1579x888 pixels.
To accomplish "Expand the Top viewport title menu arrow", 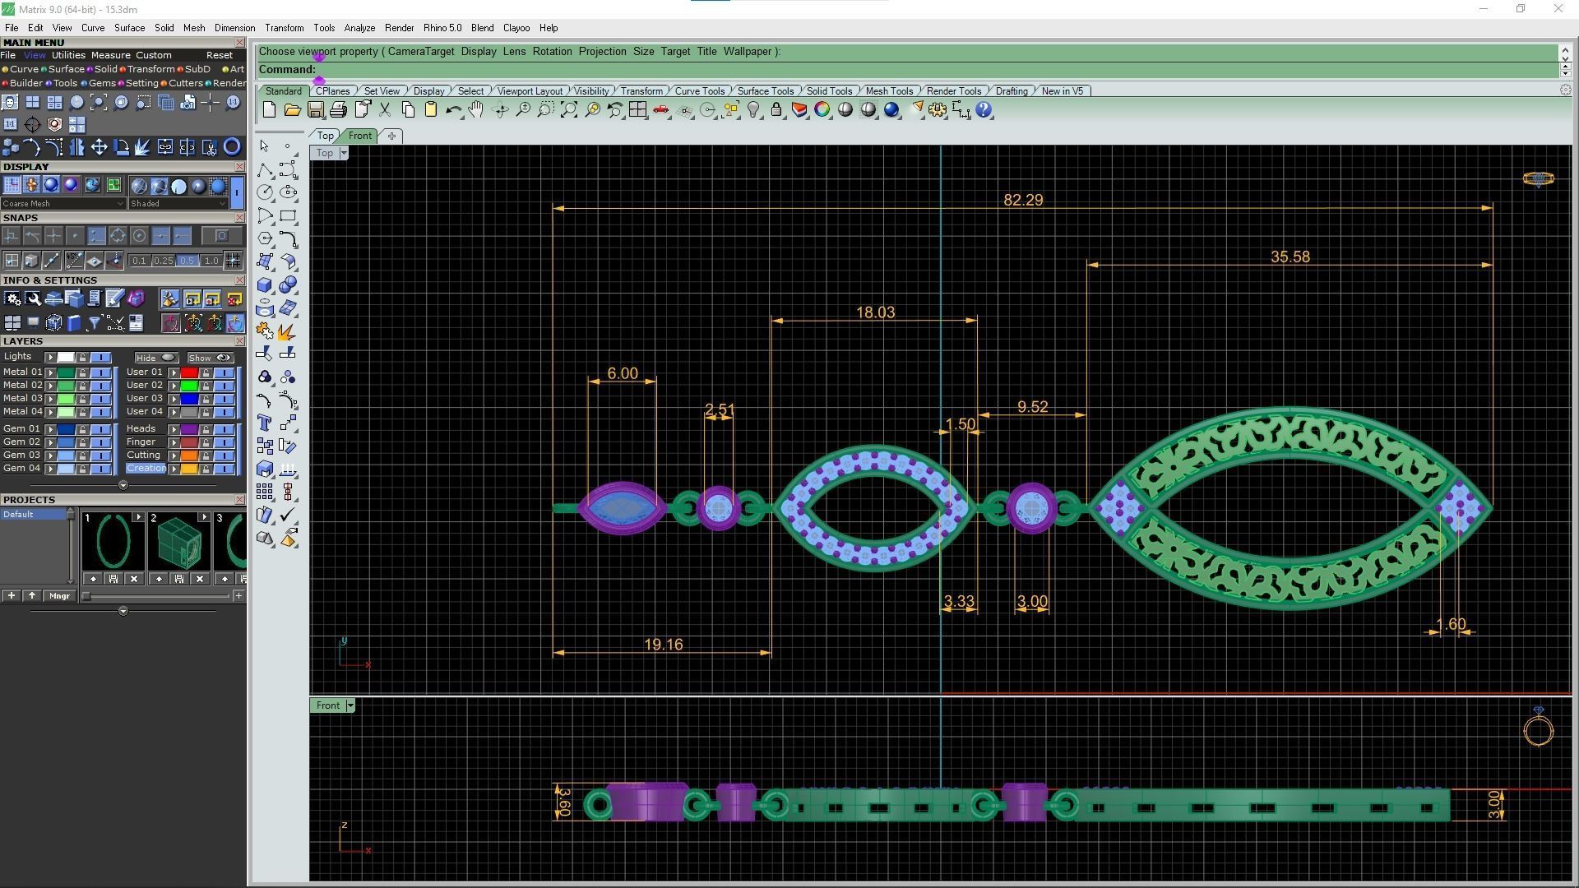I will pos(344,153).
